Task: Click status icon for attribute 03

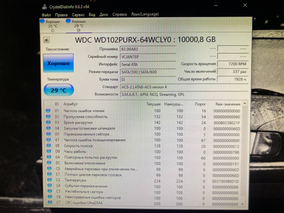Action: point(48,122)
